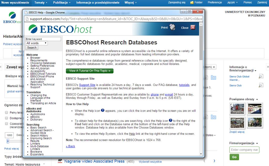Open the 'Support Site' link
Screen dimensions: 269x166
pos(87,85)
